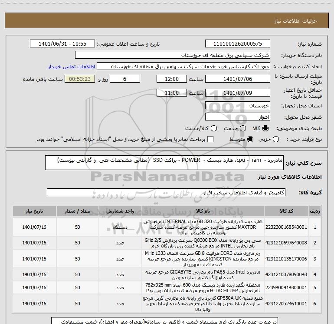Click the price validity date 1401/07/09
This screenshot has width=334, height=324.
coord(238,93)
